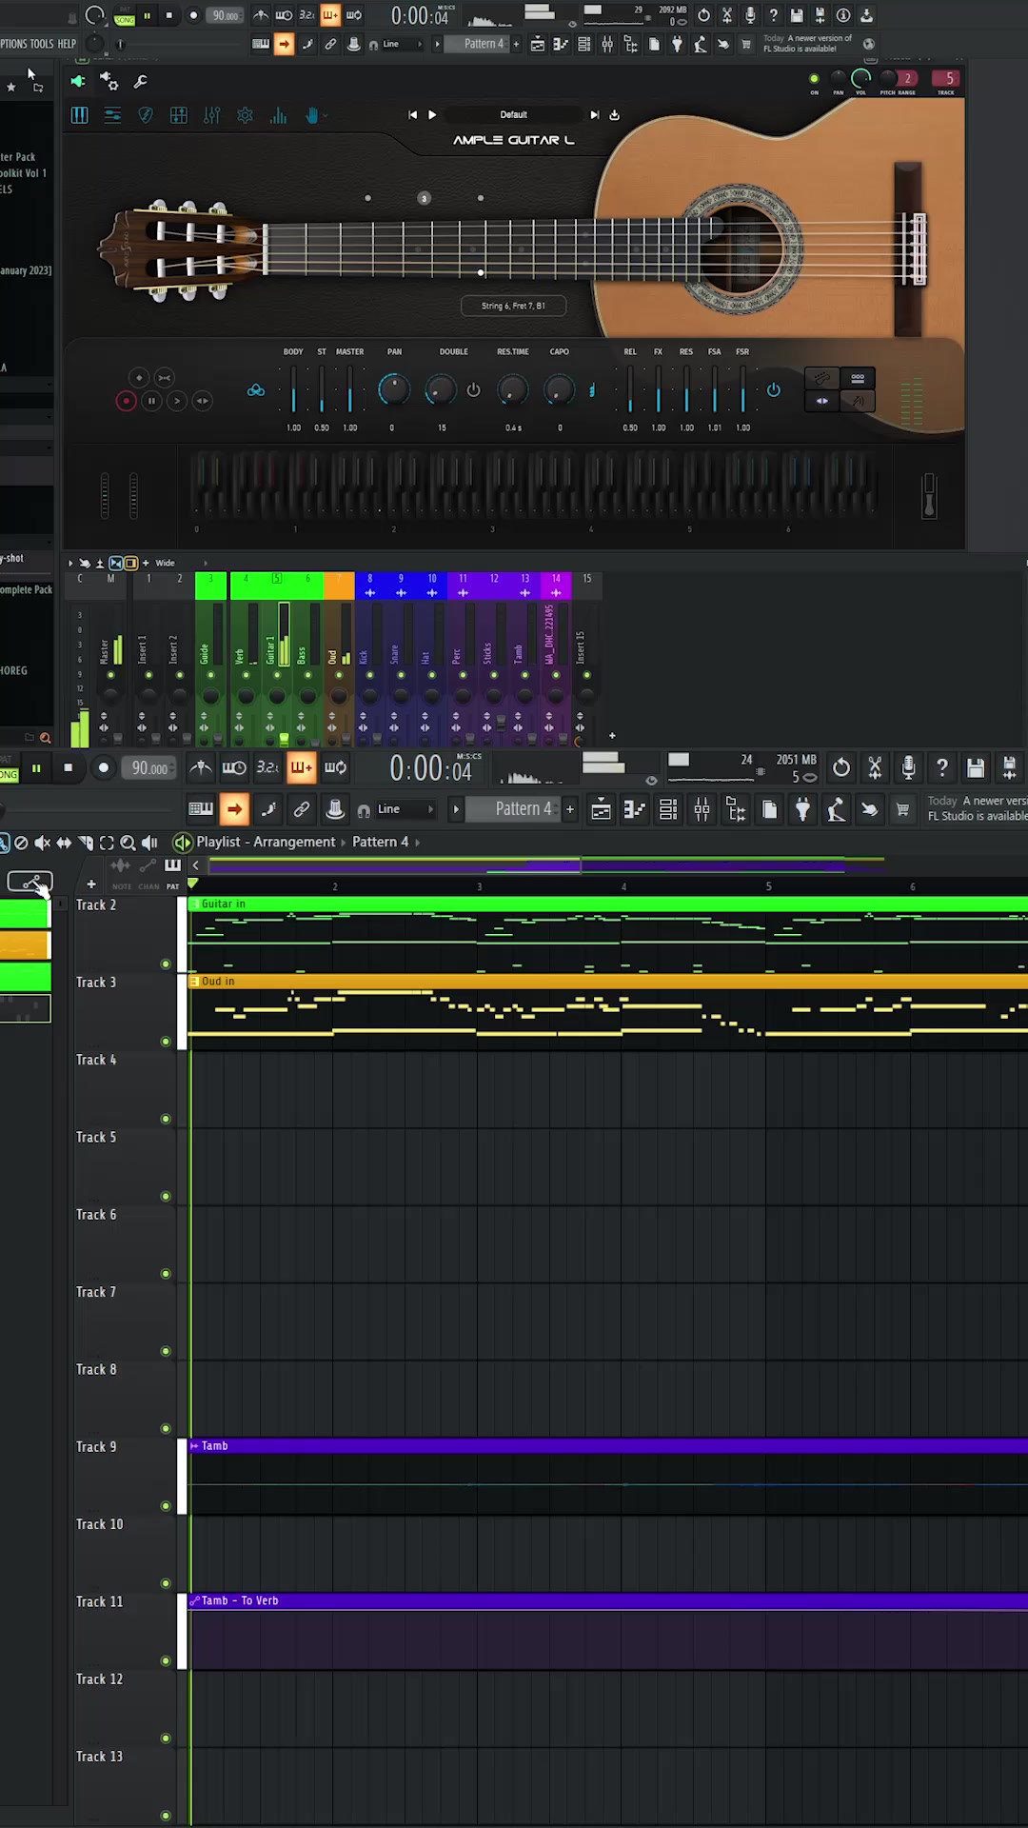Click Playlist breadcrumb in arrangement header

tap(218, 842)
